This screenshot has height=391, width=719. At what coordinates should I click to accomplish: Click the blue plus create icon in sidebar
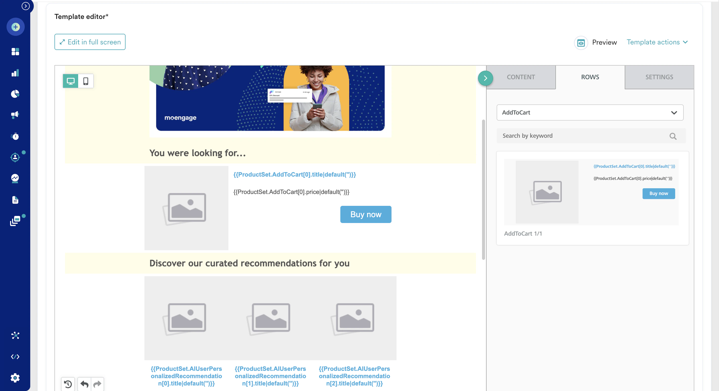coord(15,27)
